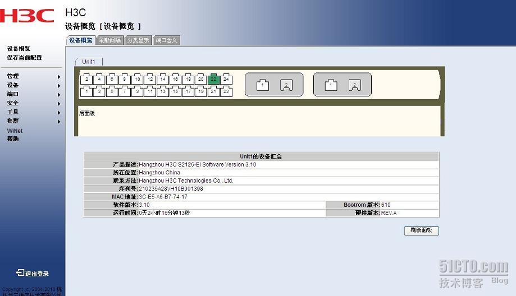Expand the 端口 menu arrow
The image size is (516, 296).
(59, 95)
